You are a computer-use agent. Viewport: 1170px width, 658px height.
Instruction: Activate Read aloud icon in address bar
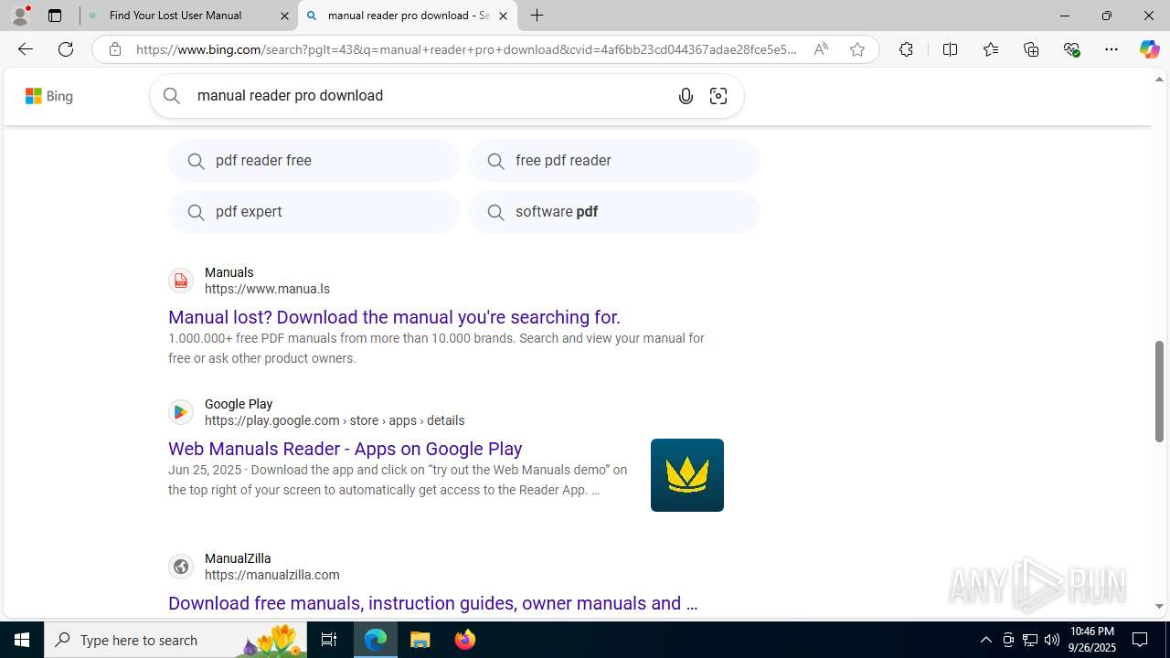tap(821, 49)
